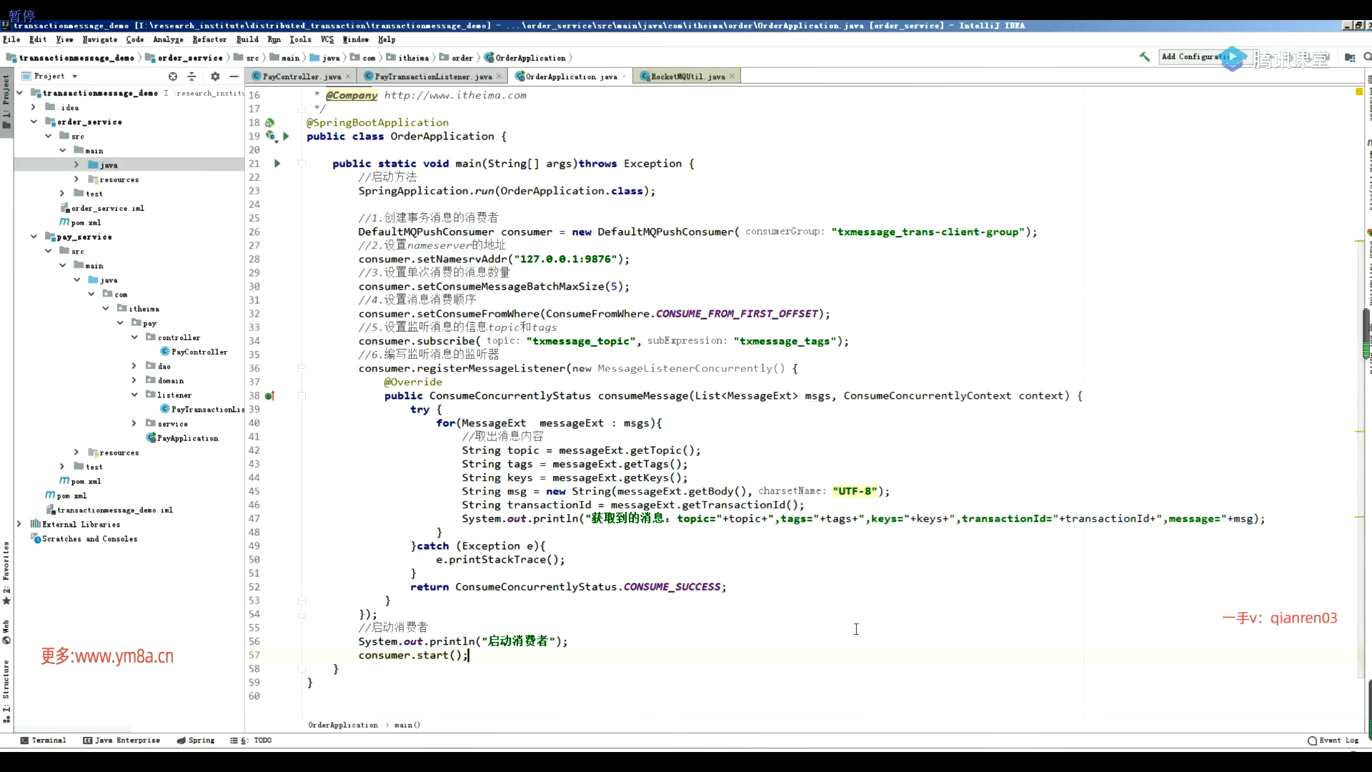Expand the dao folder node
Screen dimensions: 1372x772
point(134,366)
